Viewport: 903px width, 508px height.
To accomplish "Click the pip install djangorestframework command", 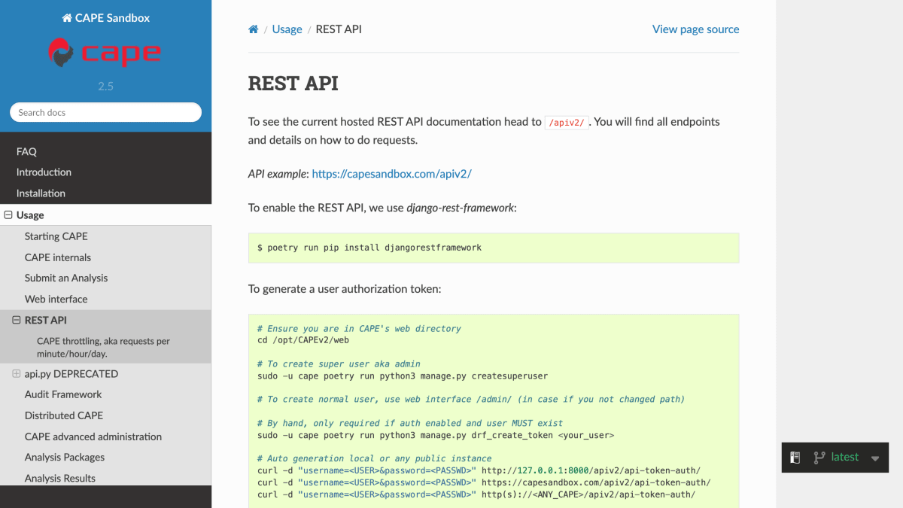I will pyautogui.click(x=369, y=248).
